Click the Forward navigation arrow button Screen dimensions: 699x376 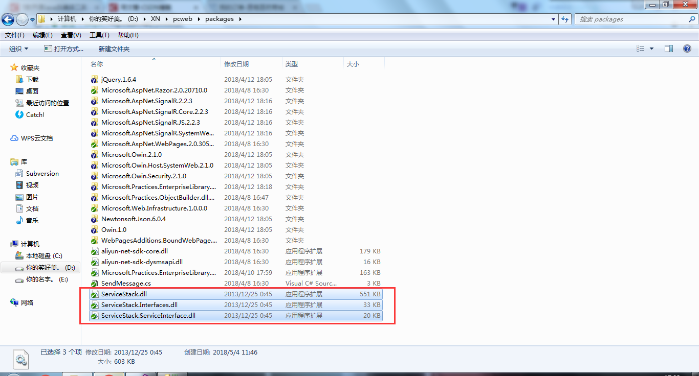pyautogui.click(x=22, y=19)
